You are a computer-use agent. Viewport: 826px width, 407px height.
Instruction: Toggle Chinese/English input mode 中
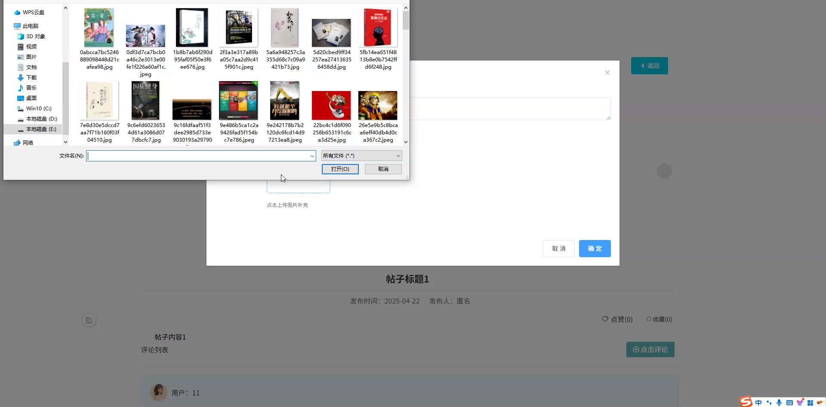coord(758,403)
